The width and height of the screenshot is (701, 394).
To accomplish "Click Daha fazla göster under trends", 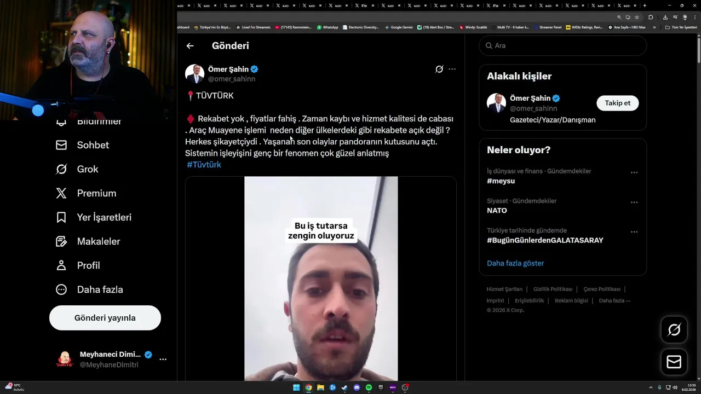I will 515,263.
